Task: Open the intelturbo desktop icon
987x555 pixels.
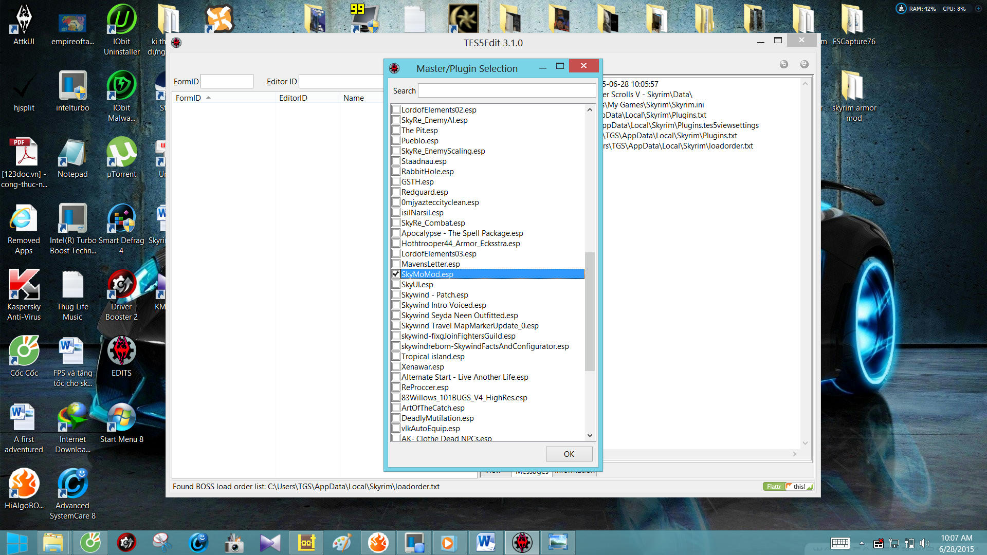Action: click(x=72, y=91)
